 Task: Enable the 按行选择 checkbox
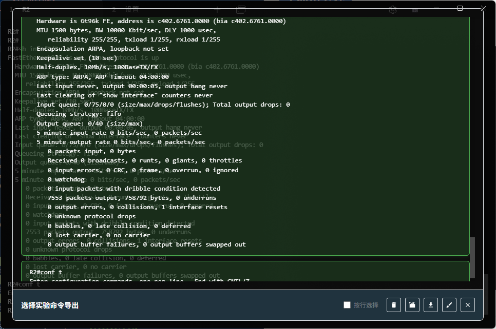click(347, 305)
